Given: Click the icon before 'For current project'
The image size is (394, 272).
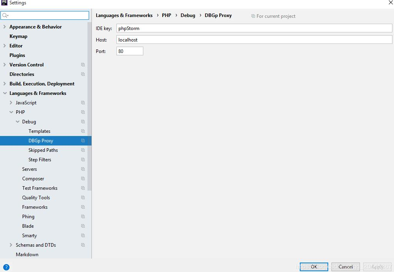Looking at the screenshot, I should pos(253,16).
